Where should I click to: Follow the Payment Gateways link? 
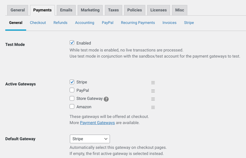tap(97, 123)
